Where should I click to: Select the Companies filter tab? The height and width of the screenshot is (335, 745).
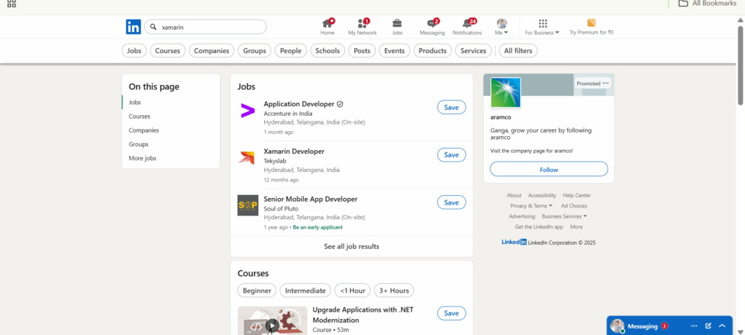click(212, 51)
